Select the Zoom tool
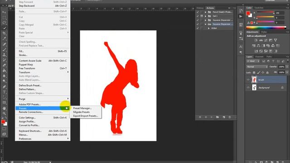Screen dimensions: 290x163 (4, 114)
